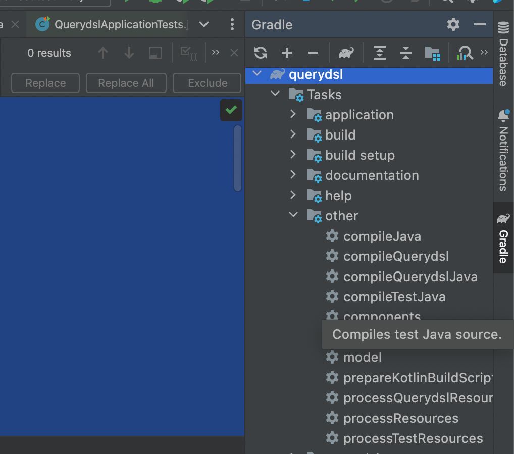
Task: Click the application folder icon
Action: point(315,115)
